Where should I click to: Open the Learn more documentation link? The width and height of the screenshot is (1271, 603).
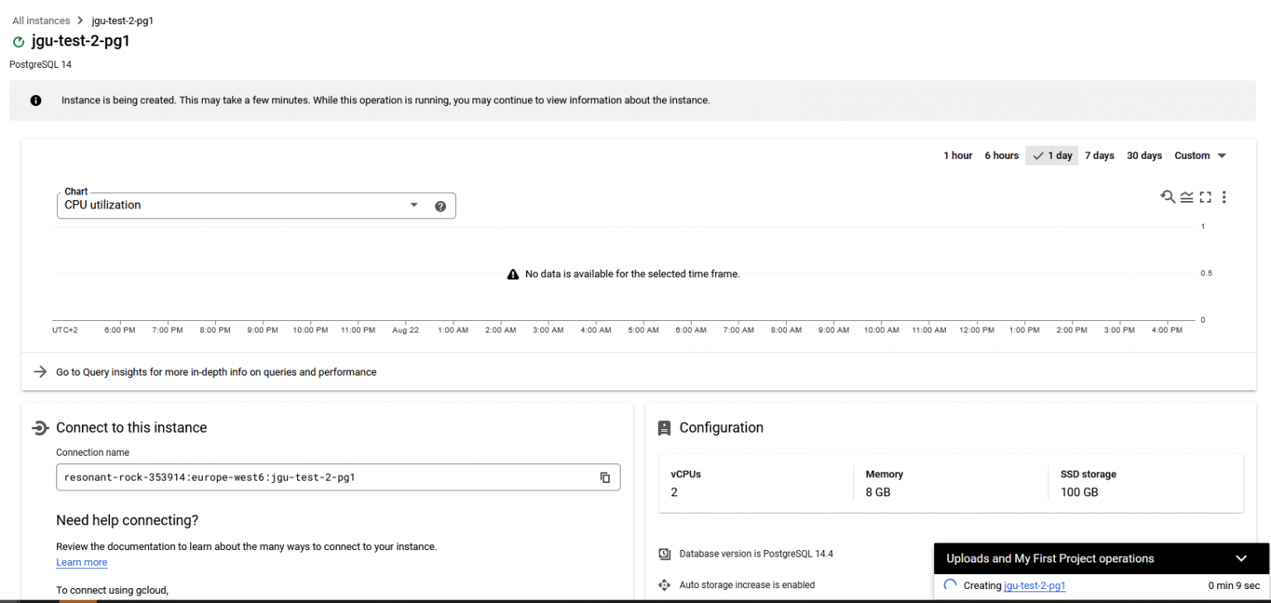(81, 562)
